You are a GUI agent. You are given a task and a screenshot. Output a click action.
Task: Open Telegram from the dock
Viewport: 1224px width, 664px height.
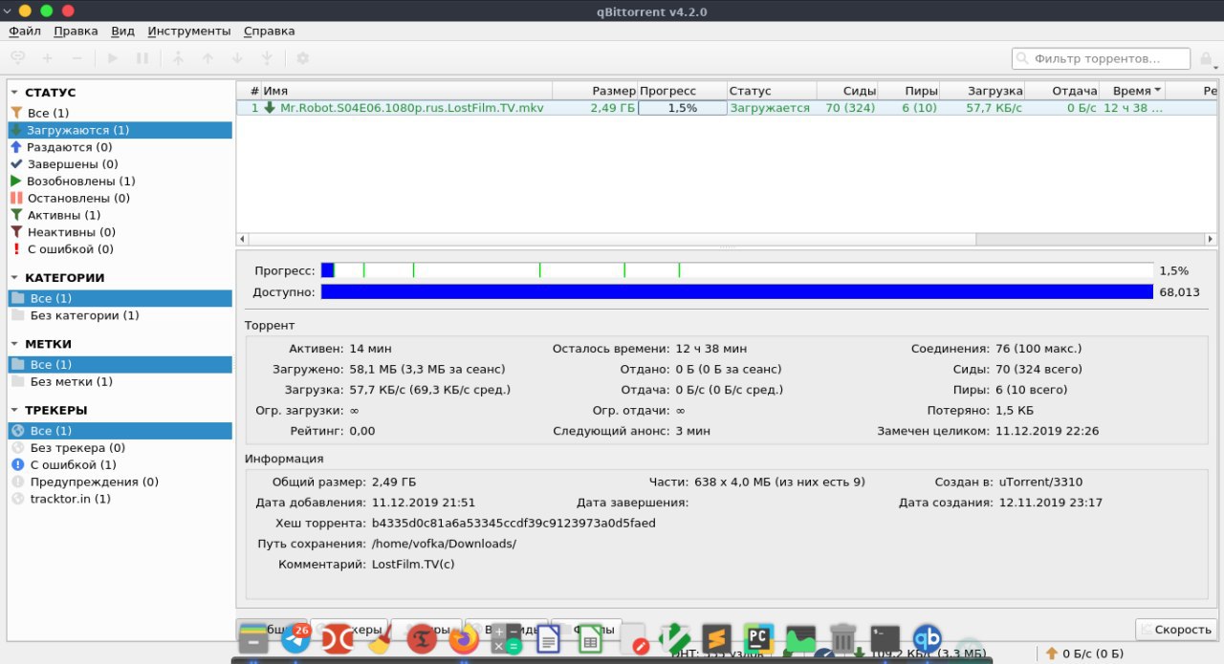pyautogui.click(x=296, y=638)
